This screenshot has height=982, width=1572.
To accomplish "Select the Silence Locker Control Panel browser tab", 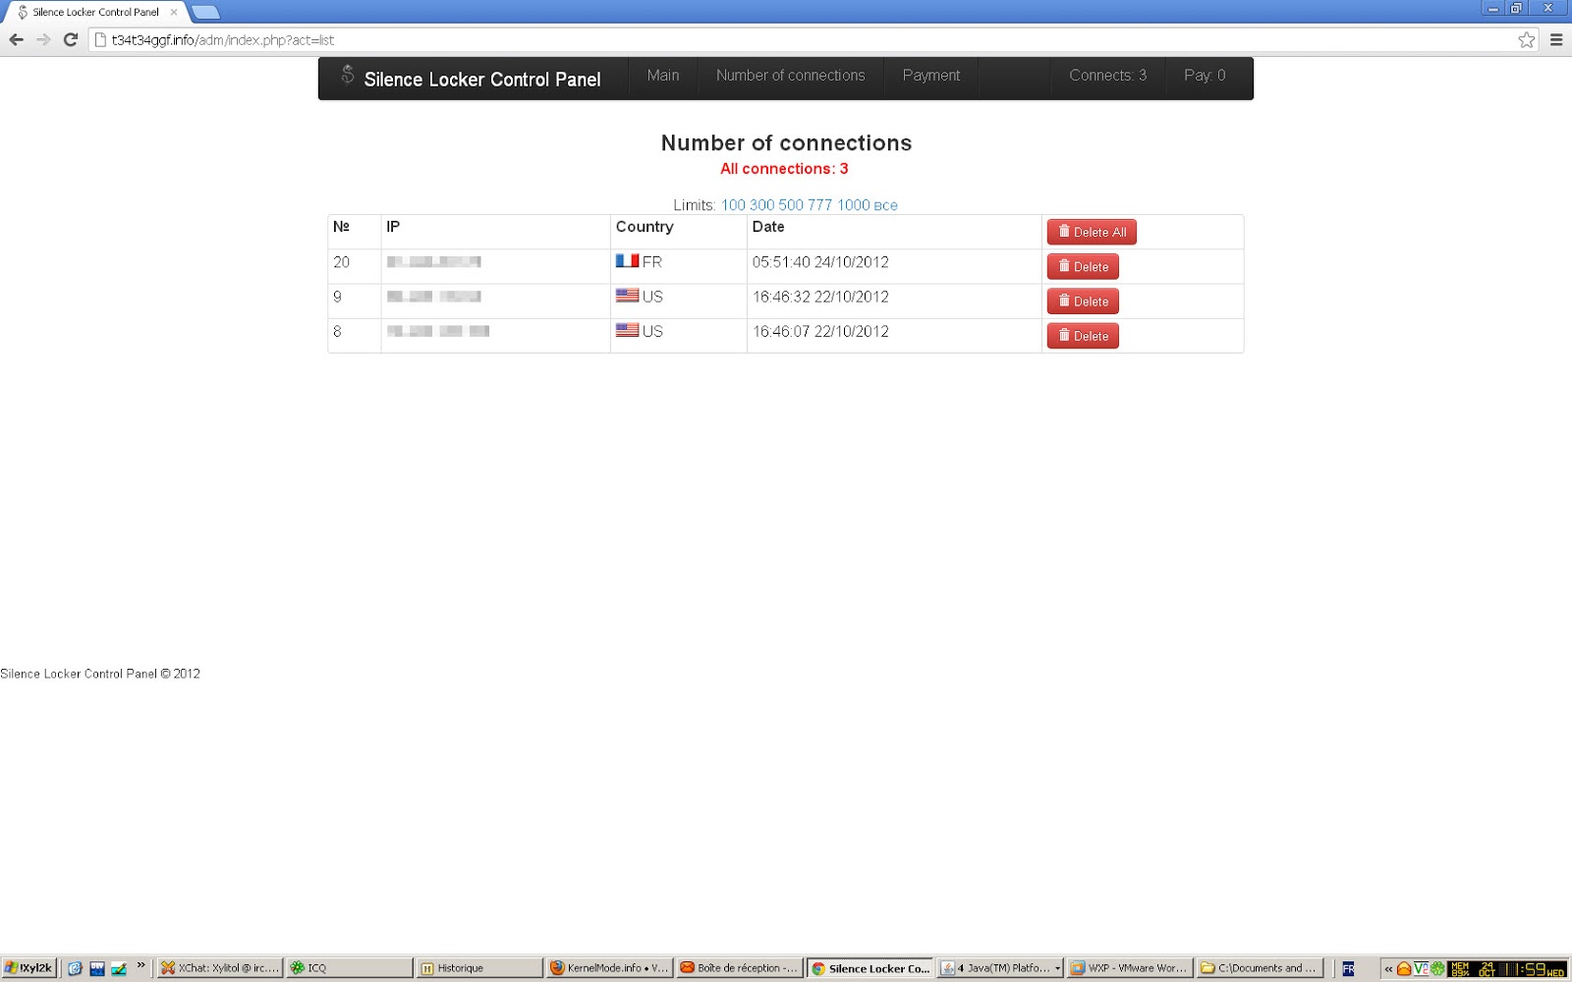I will pos(95,12).
